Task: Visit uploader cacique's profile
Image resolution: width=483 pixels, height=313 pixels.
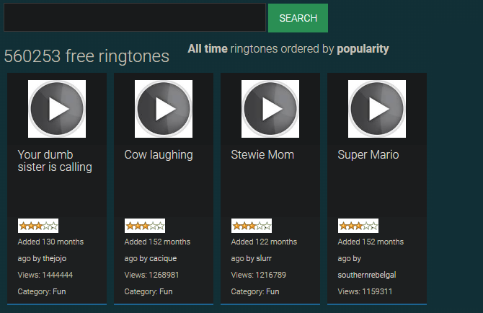Action: click(163, 258)
